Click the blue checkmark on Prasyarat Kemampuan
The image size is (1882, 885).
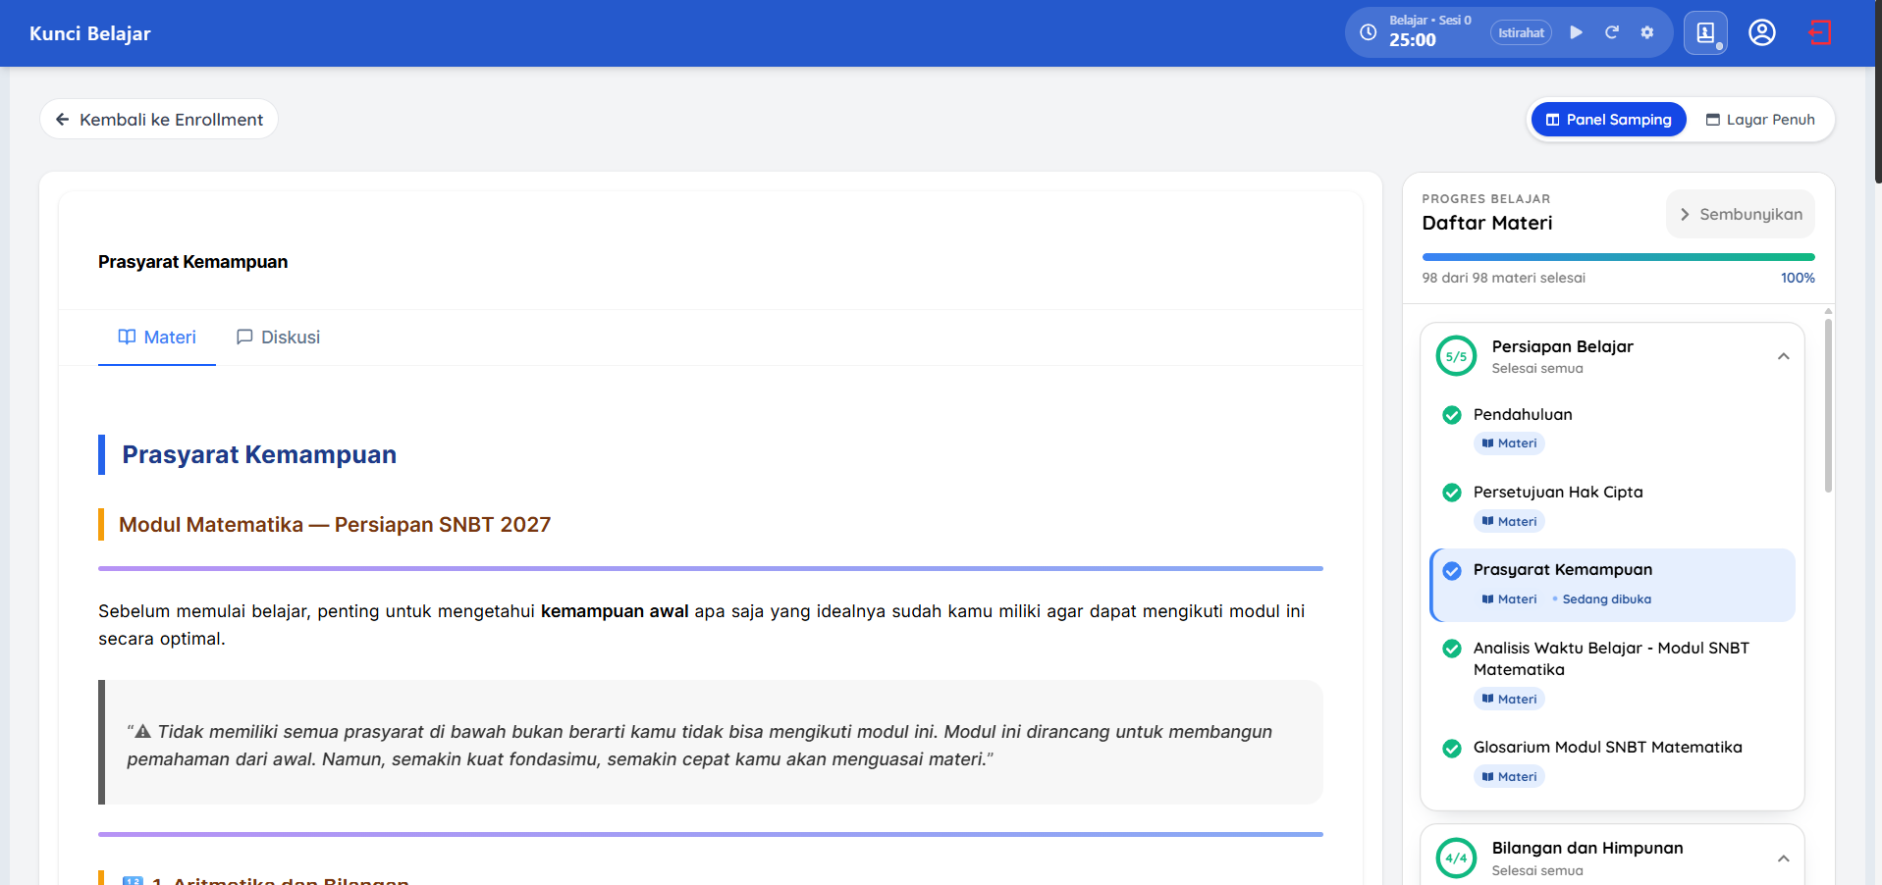pyautogui.click(x=1452, y=570)
